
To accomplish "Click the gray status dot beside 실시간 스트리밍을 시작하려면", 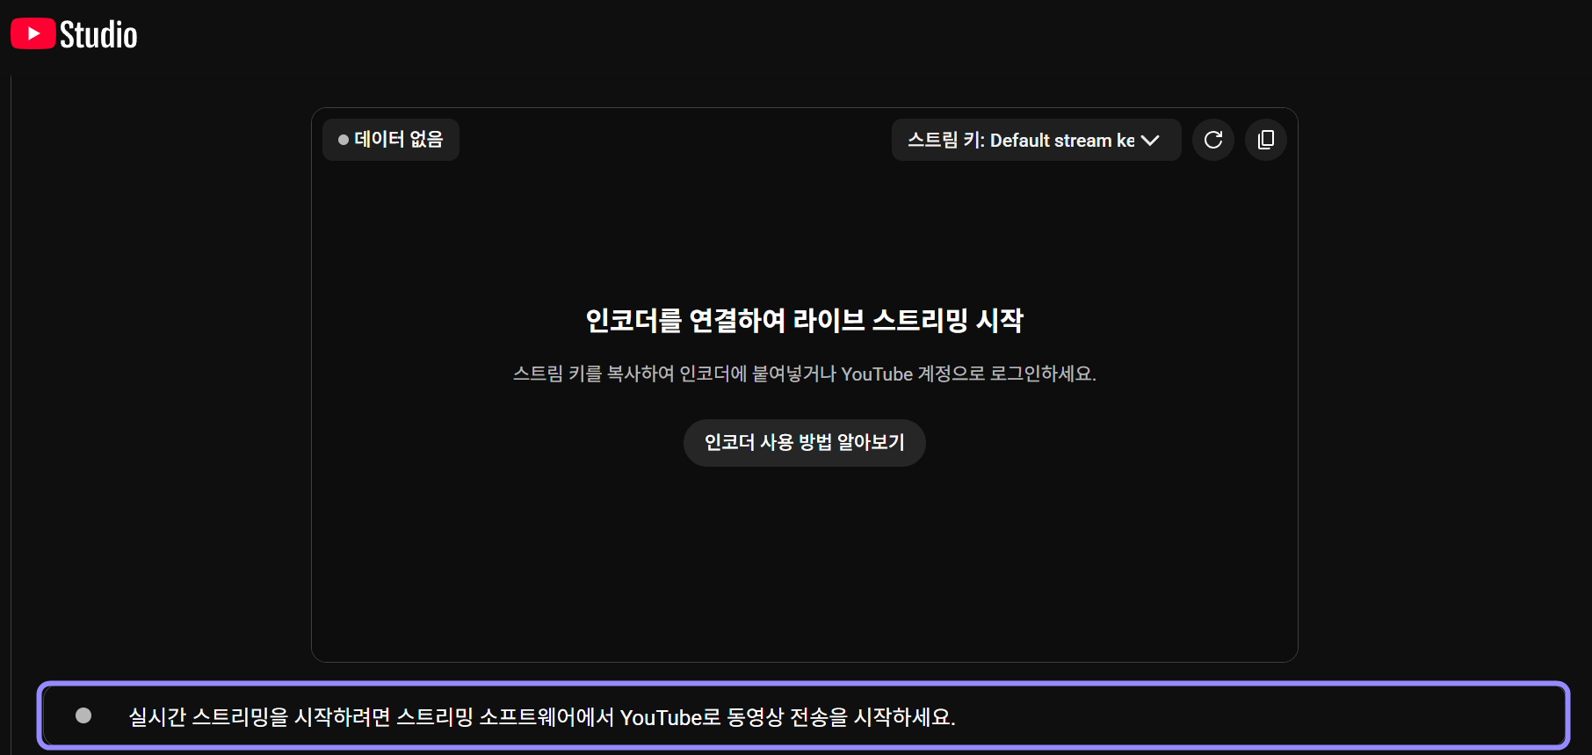I will [x=83, y=715].
